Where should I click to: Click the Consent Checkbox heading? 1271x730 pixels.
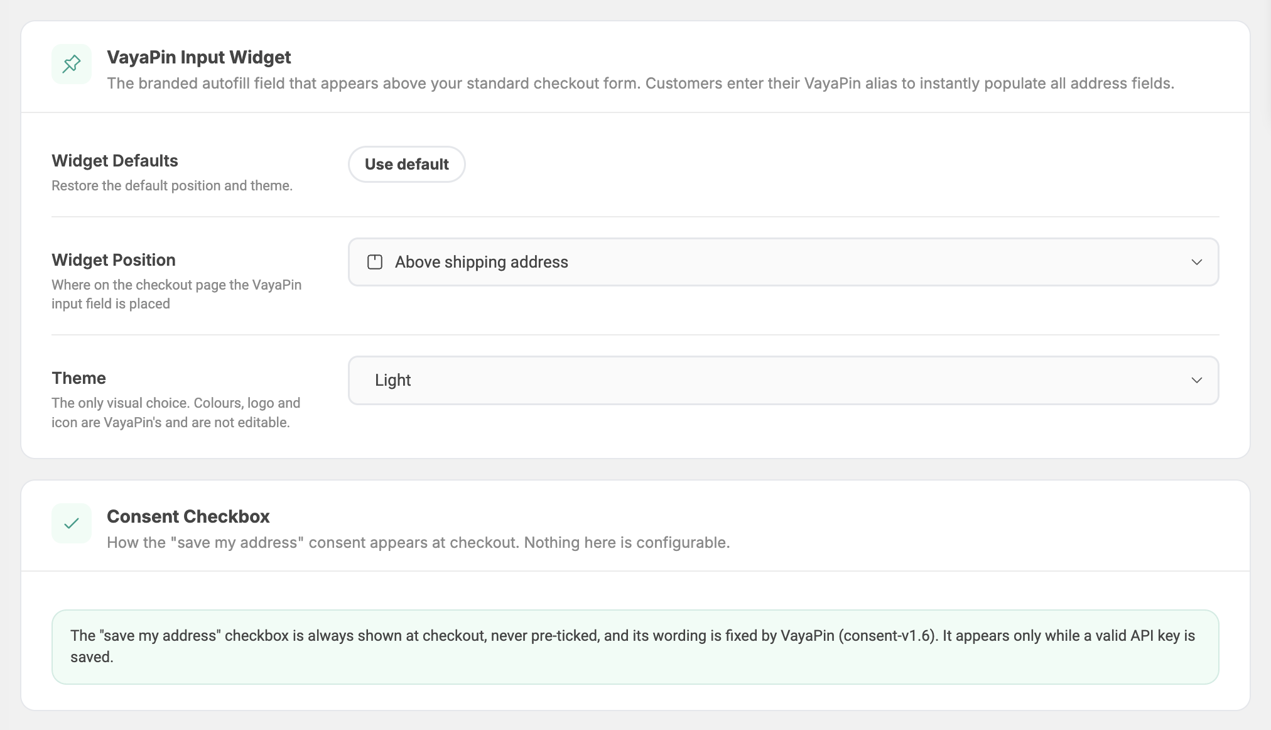click(188, 516)
